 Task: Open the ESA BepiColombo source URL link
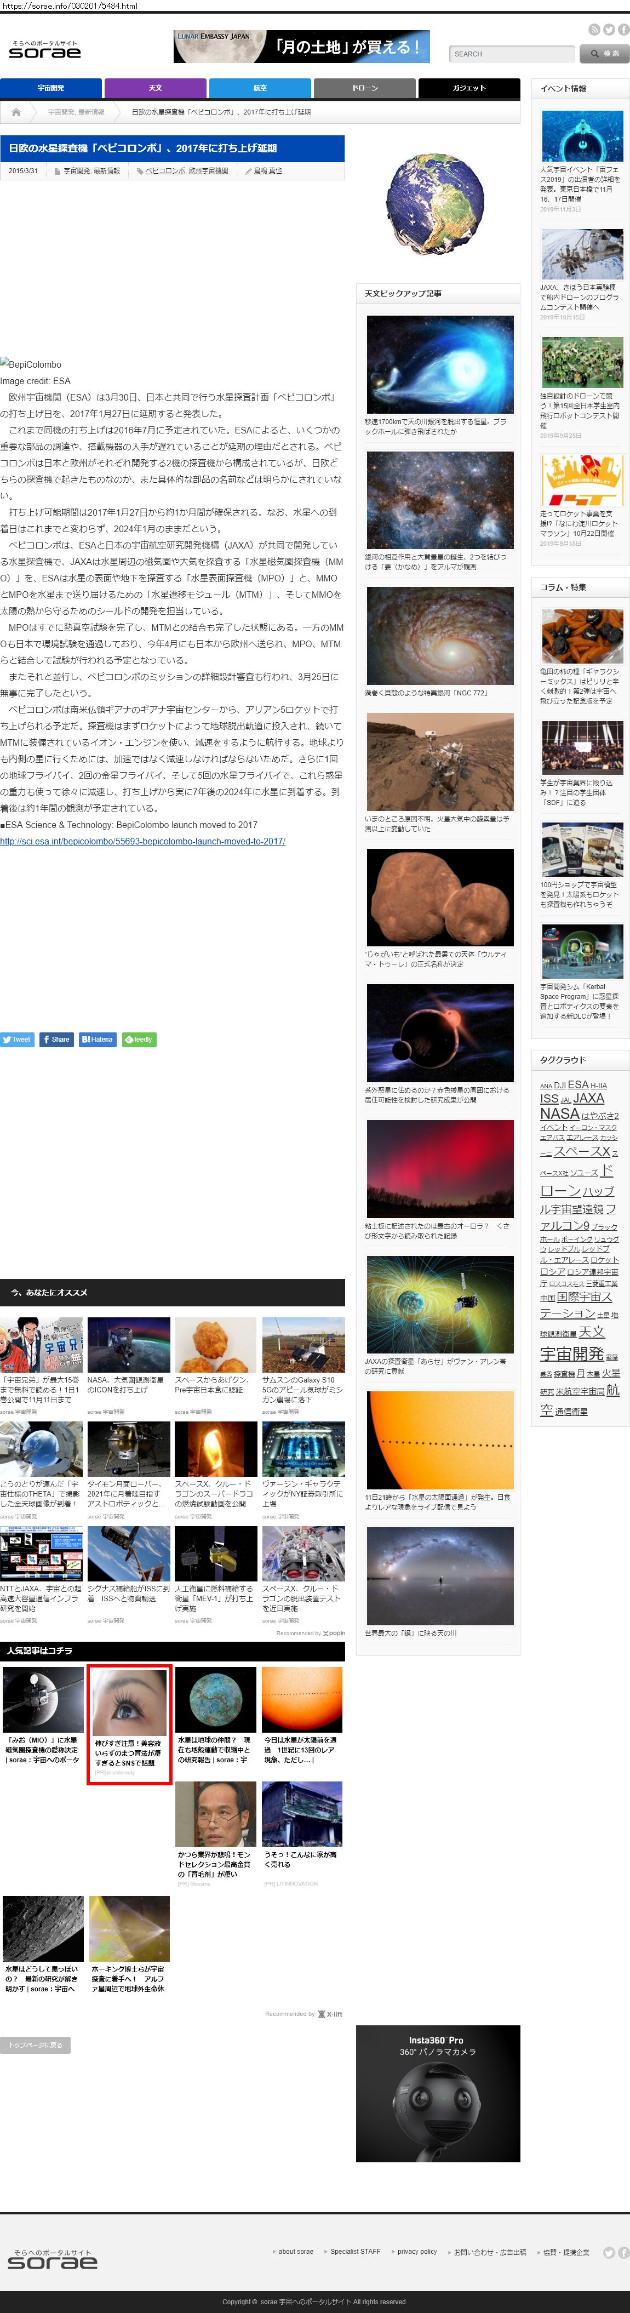(x=142, y=841)
